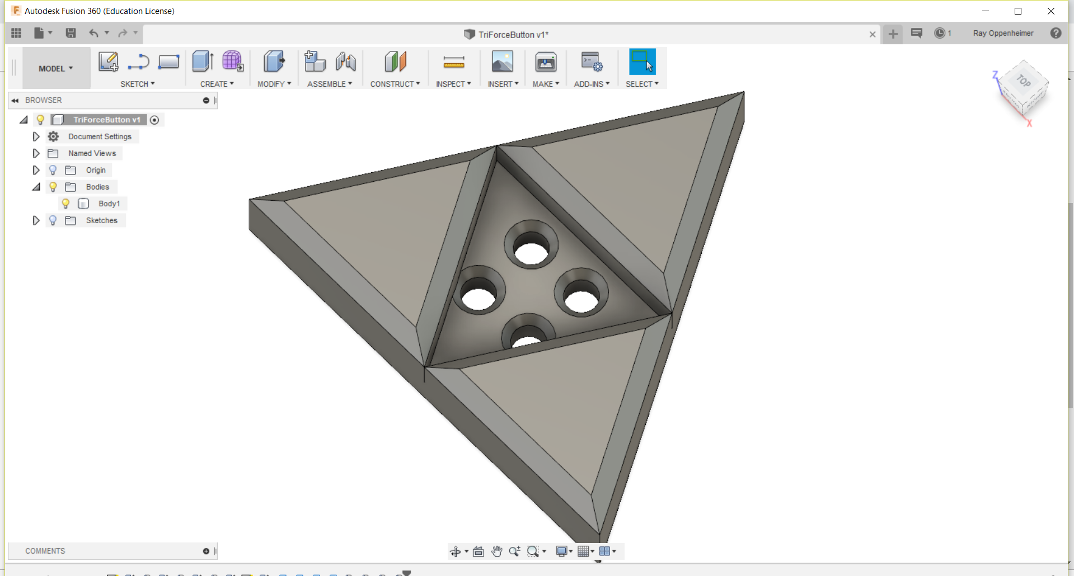
Task: Expand the Document Settings node
Action: click(36, 136)
